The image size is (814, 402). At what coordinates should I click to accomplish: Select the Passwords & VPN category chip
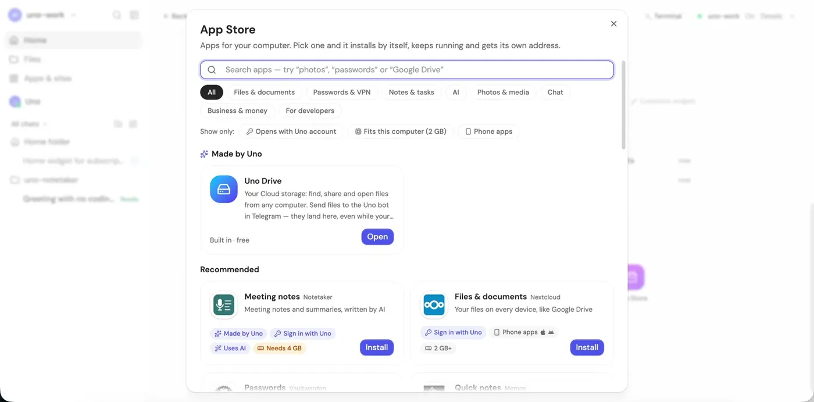342,92
